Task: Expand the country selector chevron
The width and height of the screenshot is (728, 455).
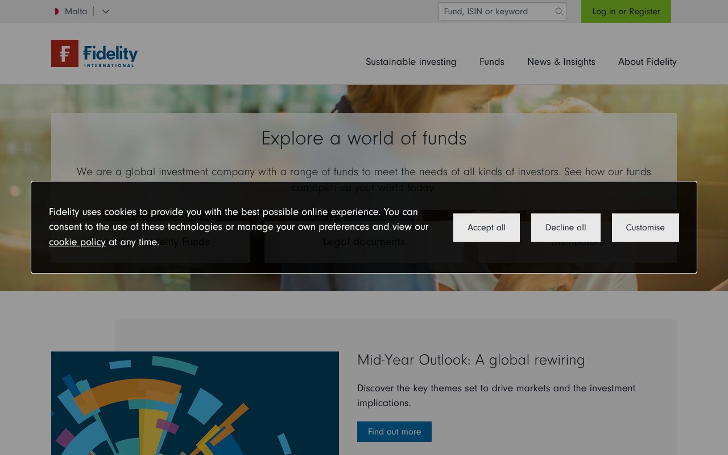Action: (106, 11)
